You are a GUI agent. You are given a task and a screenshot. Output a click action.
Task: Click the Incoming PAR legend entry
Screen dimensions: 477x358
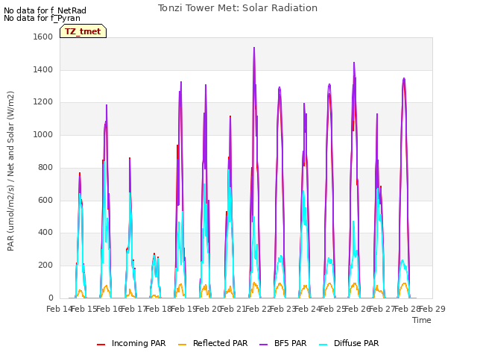click(131, 343)
